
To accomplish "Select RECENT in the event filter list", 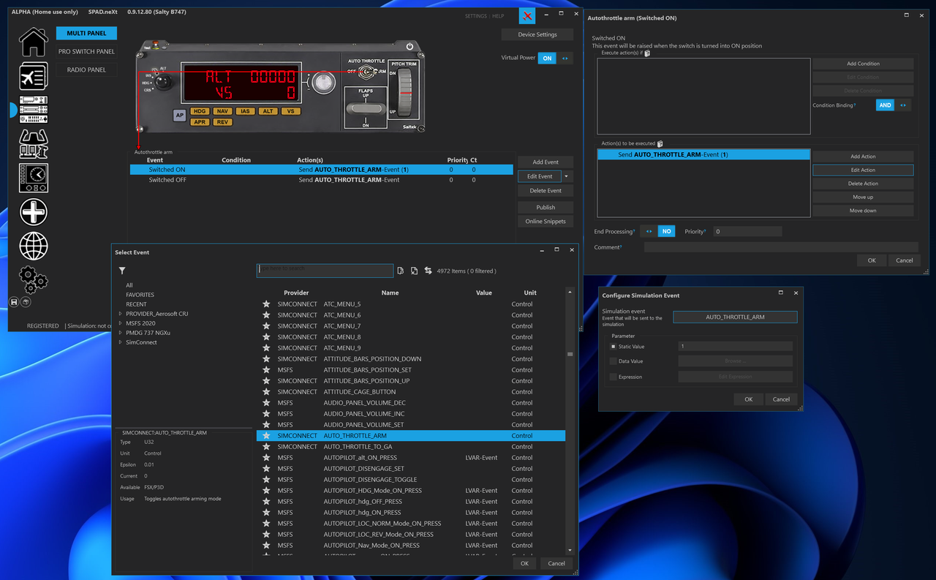I will pos(136,304).
